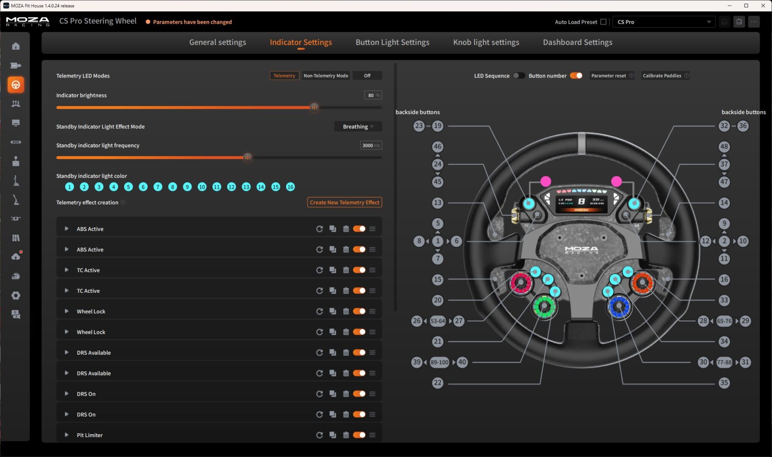The image size is (772, 457).
Task: Delete the first DRS Available effect
Action: click(346, 352)
